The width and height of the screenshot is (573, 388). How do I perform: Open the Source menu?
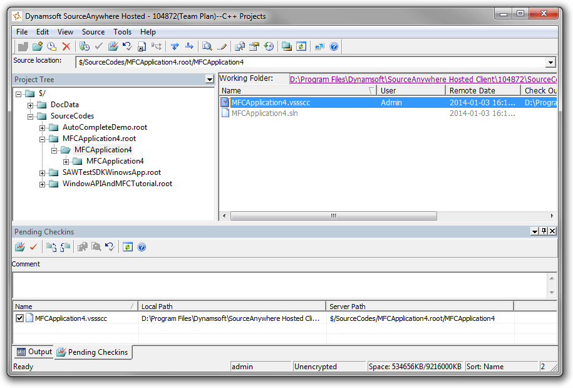click(93, 32)
